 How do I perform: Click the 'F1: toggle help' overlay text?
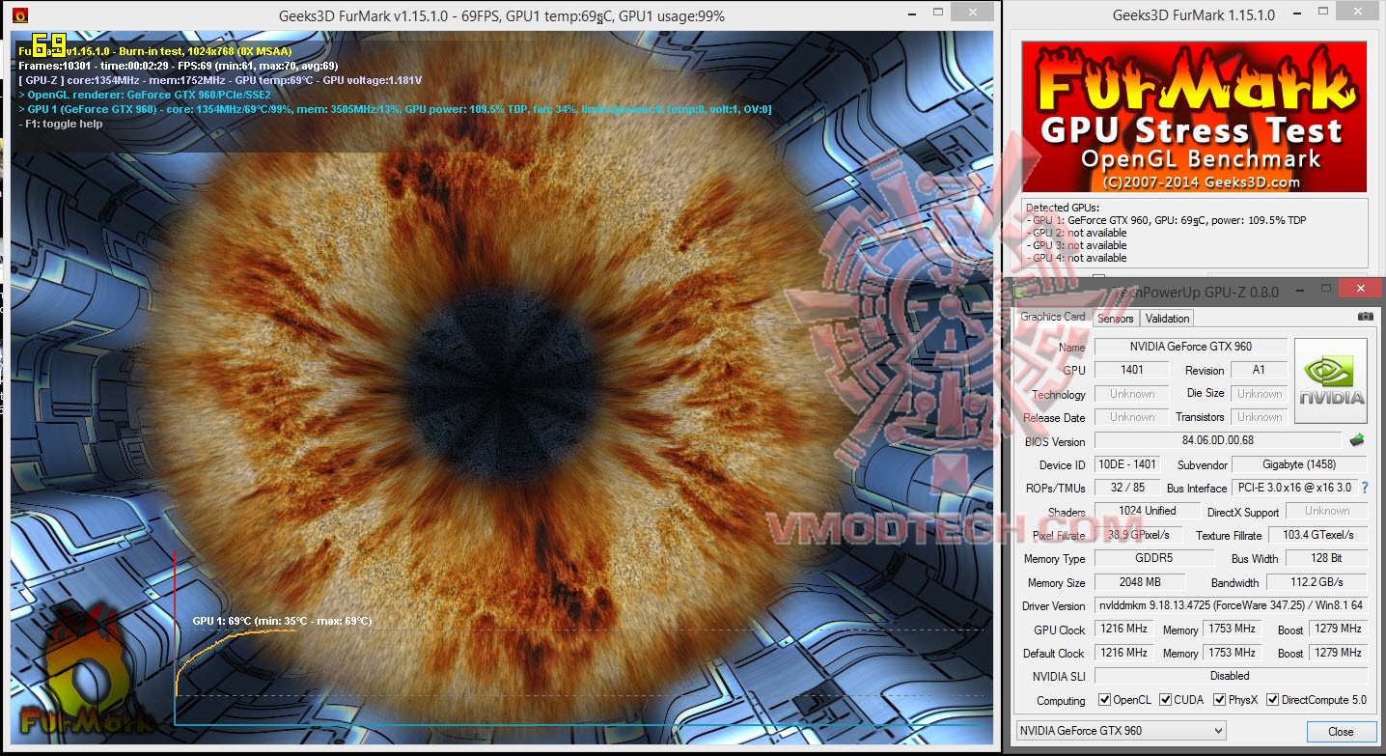[x=61, y=124]
